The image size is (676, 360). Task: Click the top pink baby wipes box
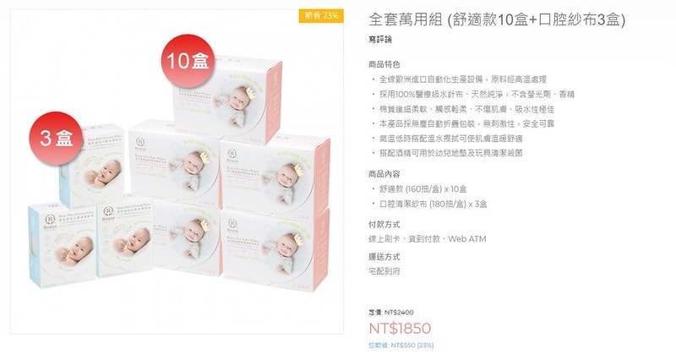(227, 98)
